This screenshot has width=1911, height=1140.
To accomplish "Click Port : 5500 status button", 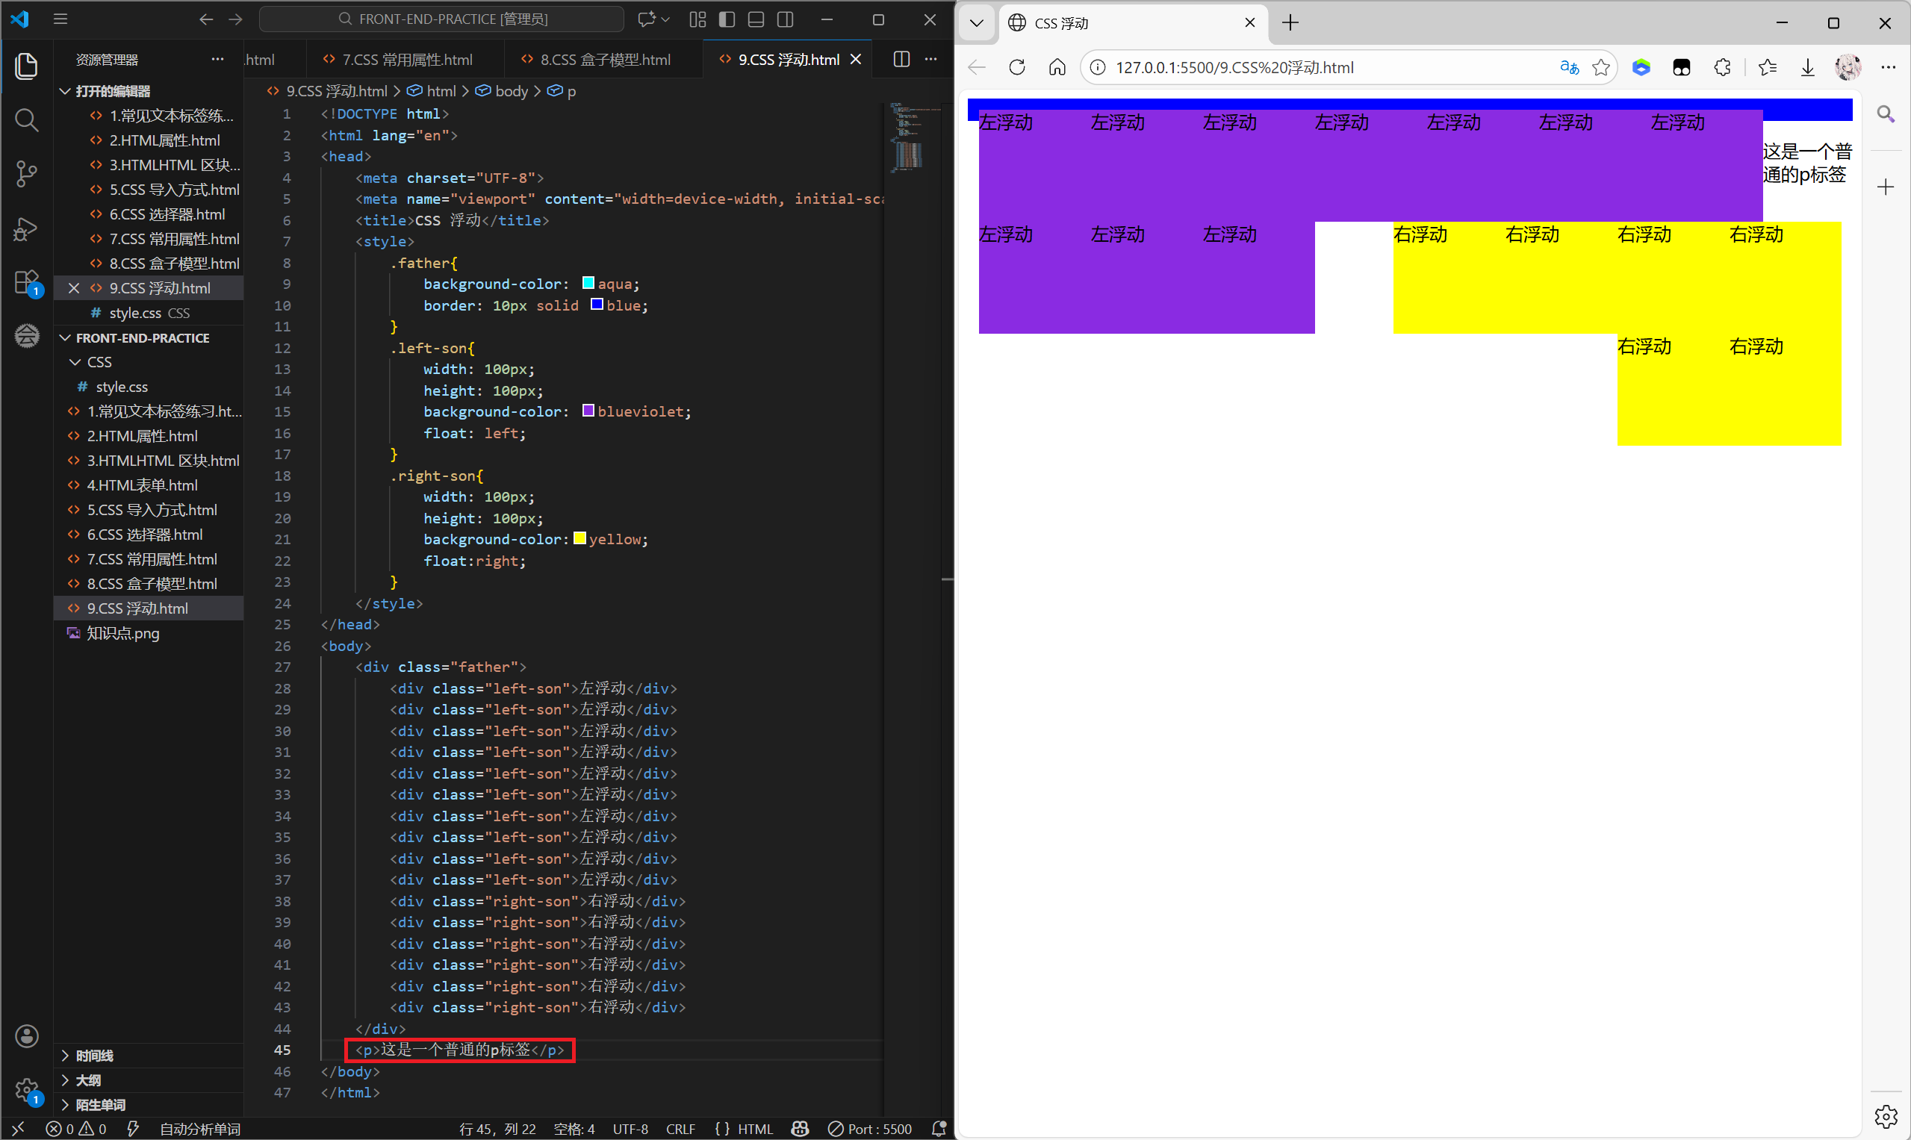I will (870, 1129).
